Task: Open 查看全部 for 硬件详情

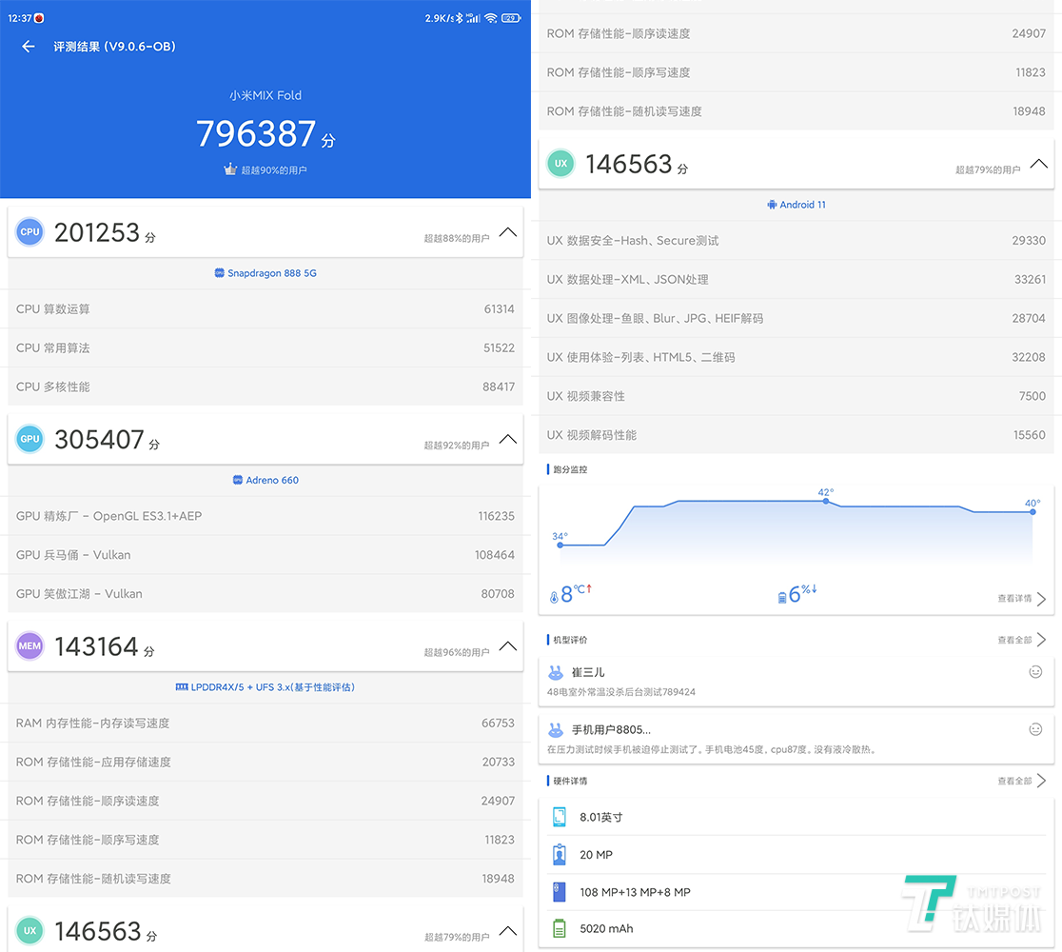Action: click(x=1021, y=781)
